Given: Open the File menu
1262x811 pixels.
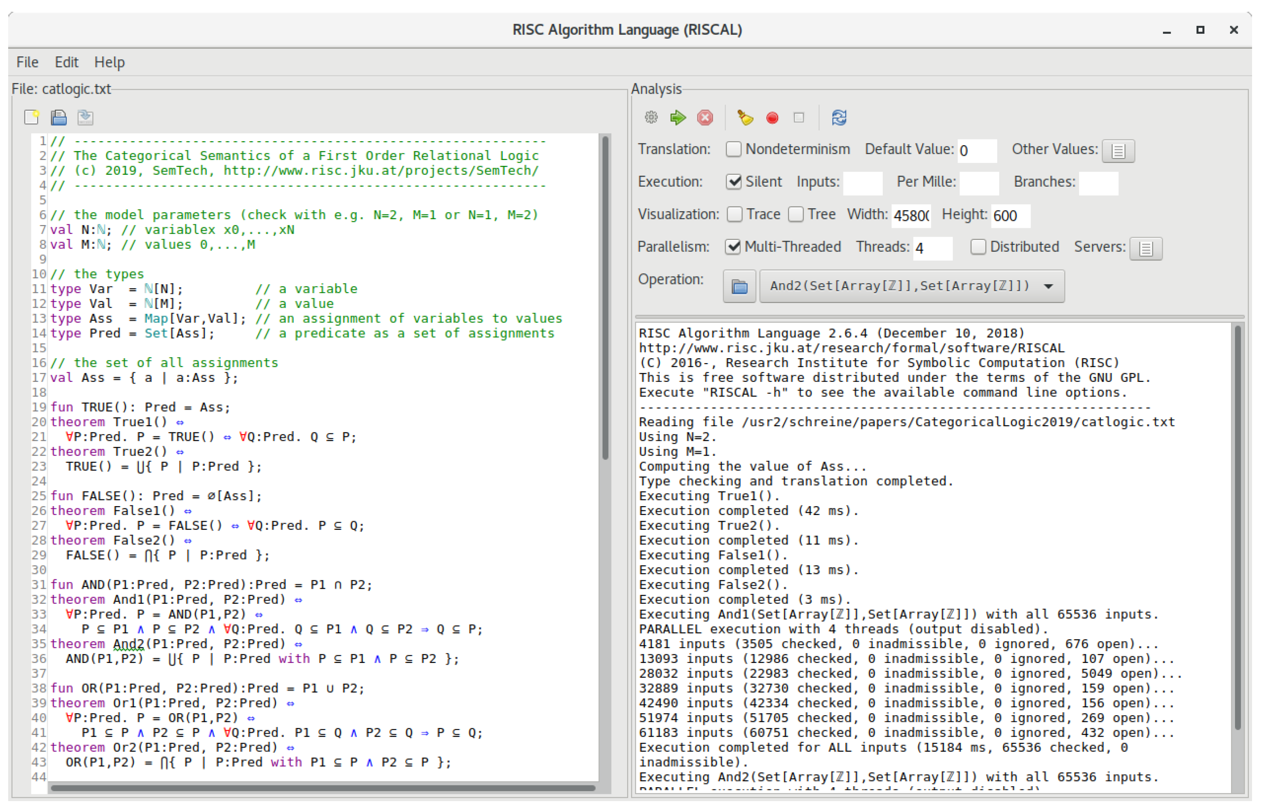Looking at the screenshot, I should 27,62.
